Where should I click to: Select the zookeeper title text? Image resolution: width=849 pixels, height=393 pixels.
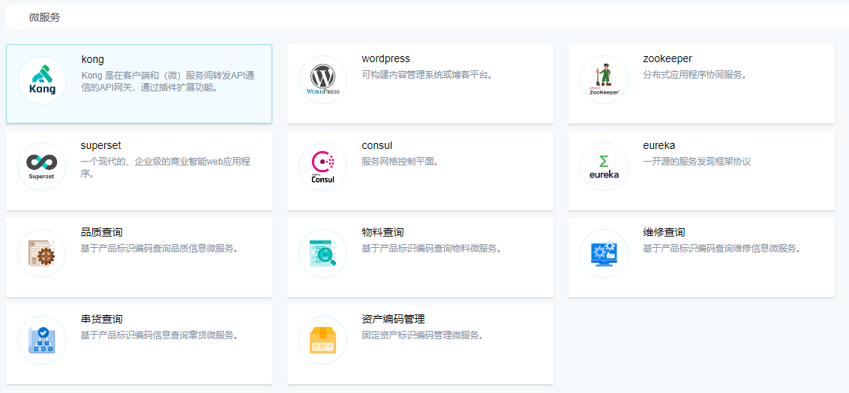[x=667, y=59]
